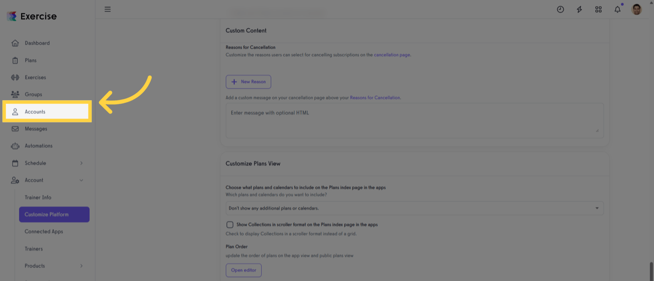The width and height of the screenshot is (654, 281).
Task: Check notifications via the bell icon
Action: [617, 9]
